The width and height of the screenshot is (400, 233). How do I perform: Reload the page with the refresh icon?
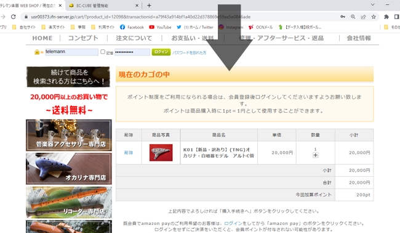tap(14, 17)
